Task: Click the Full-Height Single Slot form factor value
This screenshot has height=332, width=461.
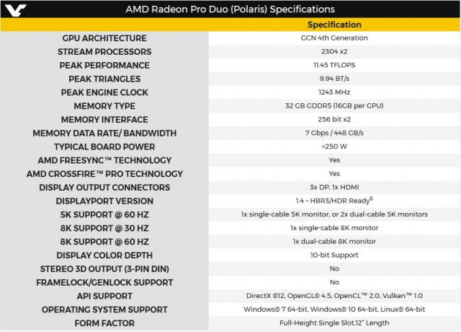Action: (334, 323)
